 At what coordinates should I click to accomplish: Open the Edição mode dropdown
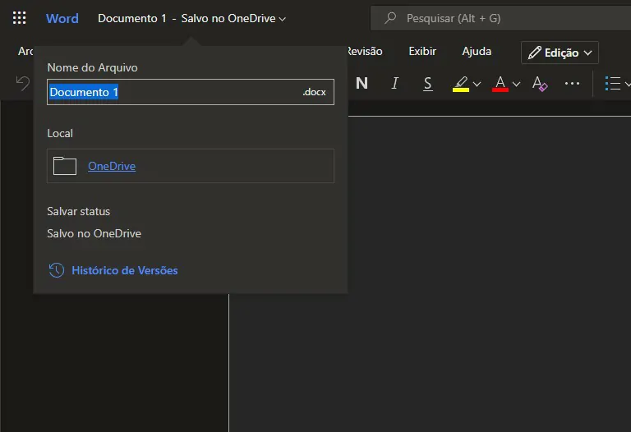[x=560, y=53]
